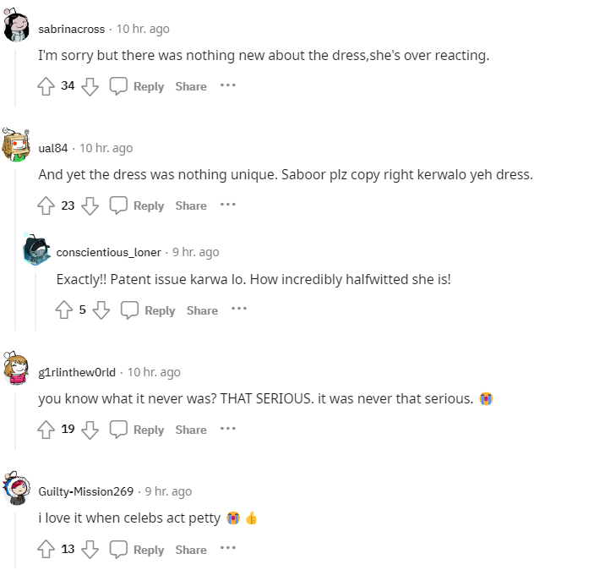Image resolution: width=594 pixels, height=570 pixels.
Task: Upvote Guilty-Mission269's comment
Action: point(46,550)
